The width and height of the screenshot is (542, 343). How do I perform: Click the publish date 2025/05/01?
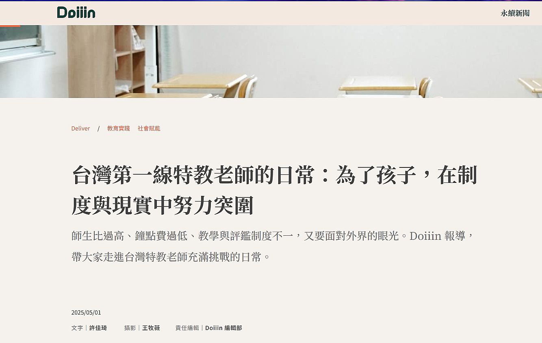86,313
